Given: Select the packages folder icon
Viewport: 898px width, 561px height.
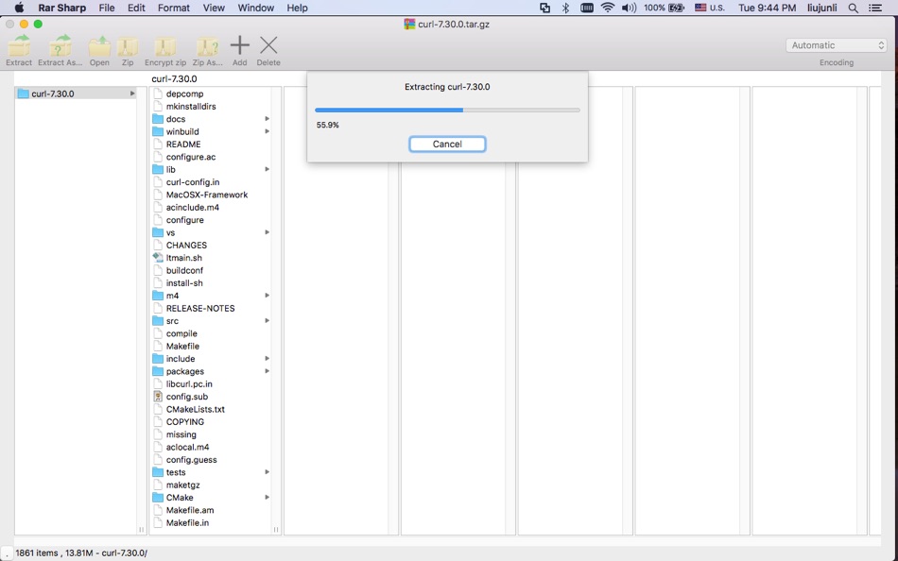Looking at the screenshot, I should (158, 371).
